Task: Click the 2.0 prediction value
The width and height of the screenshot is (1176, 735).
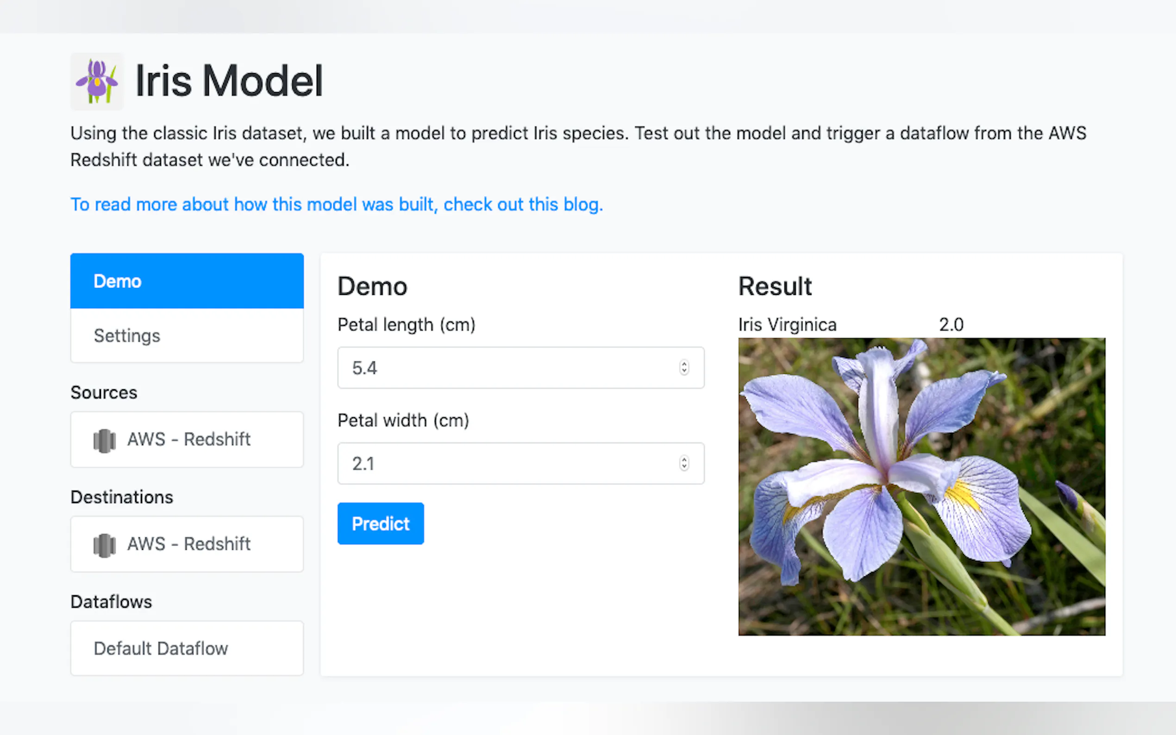Action: point(951,325)
